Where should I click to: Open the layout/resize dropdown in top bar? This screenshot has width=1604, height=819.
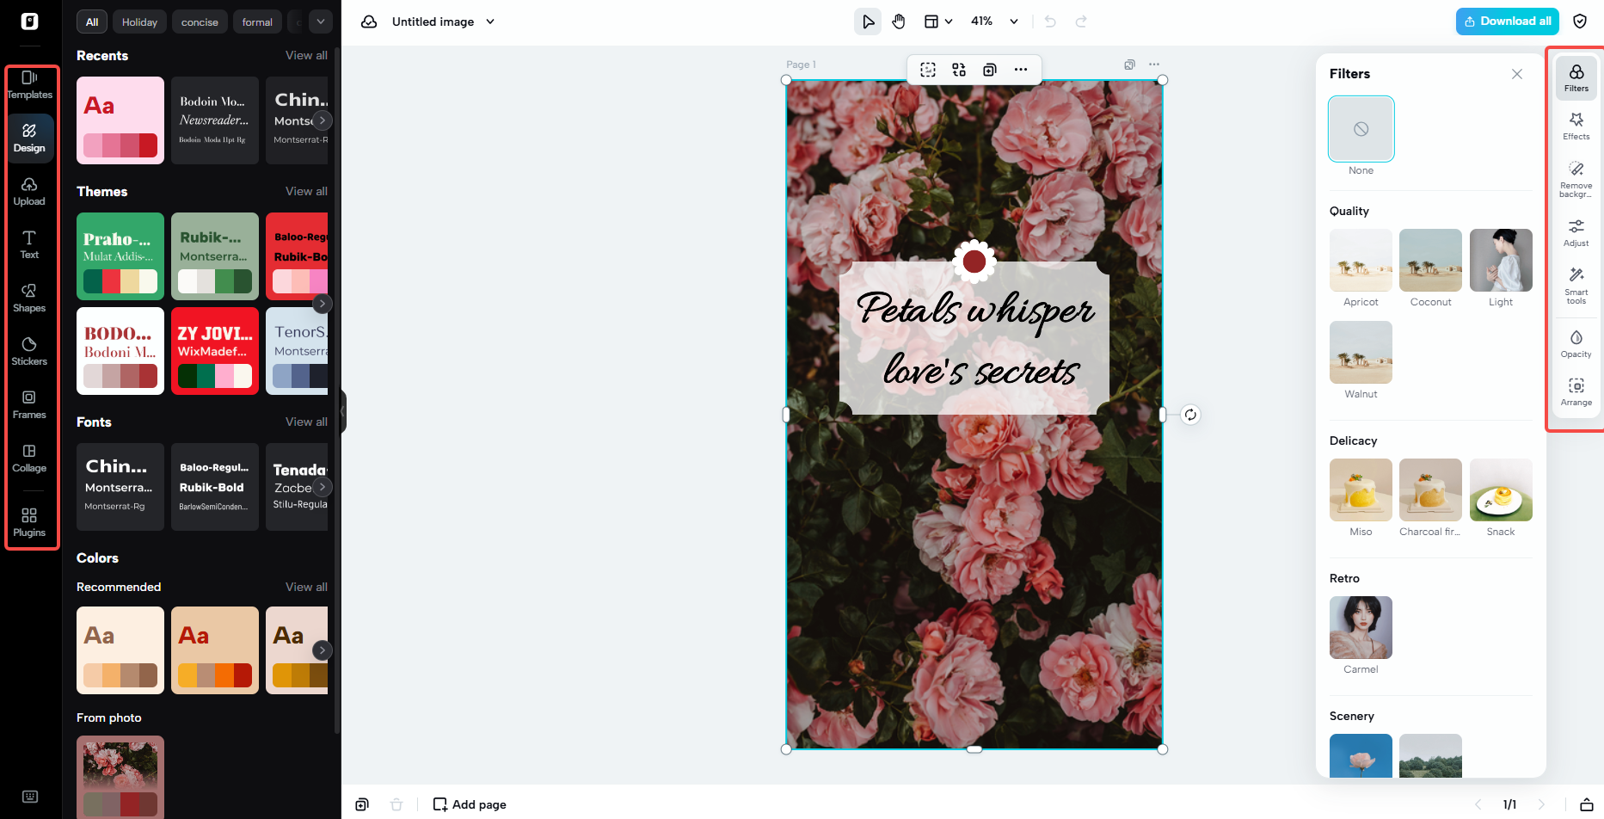tap(938, 22)
